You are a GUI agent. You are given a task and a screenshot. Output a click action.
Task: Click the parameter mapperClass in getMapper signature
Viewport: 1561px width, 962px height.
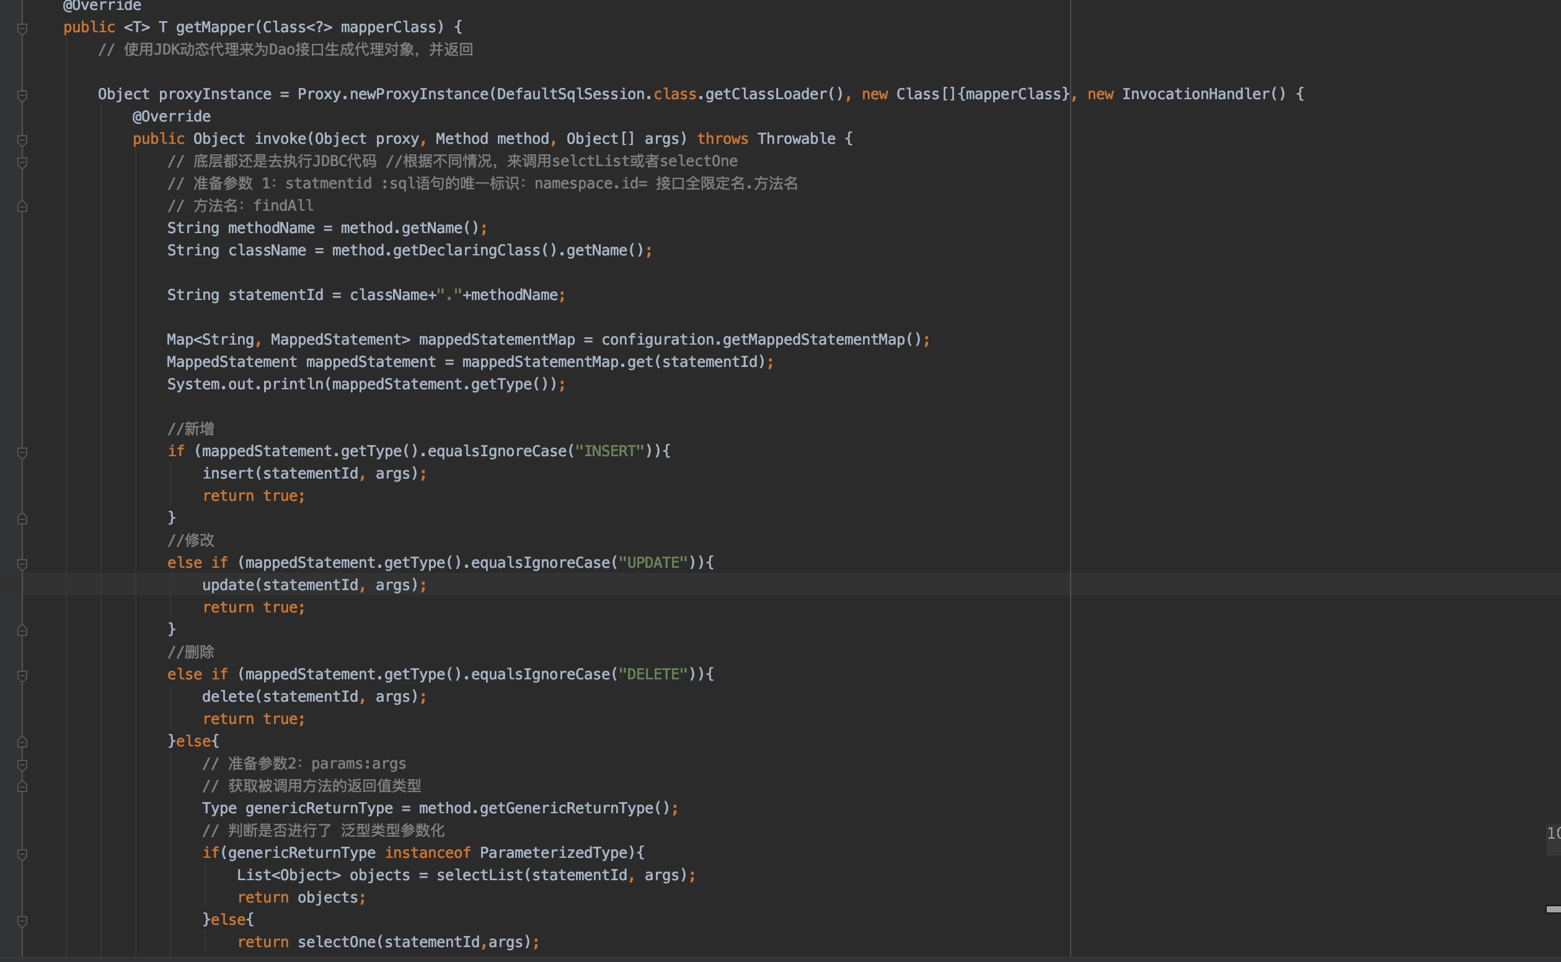tap(388, 27)
